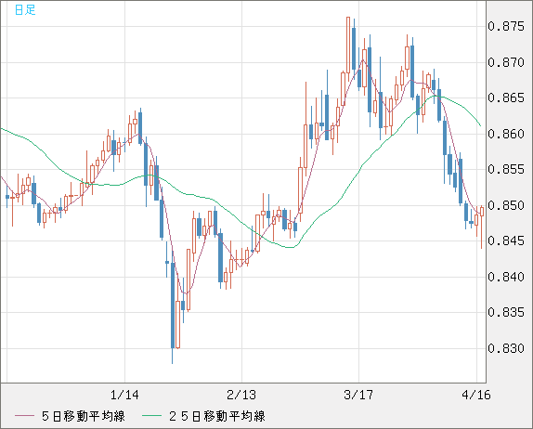Click the 25日移動平均線 legend text

(x=217, y=416)
